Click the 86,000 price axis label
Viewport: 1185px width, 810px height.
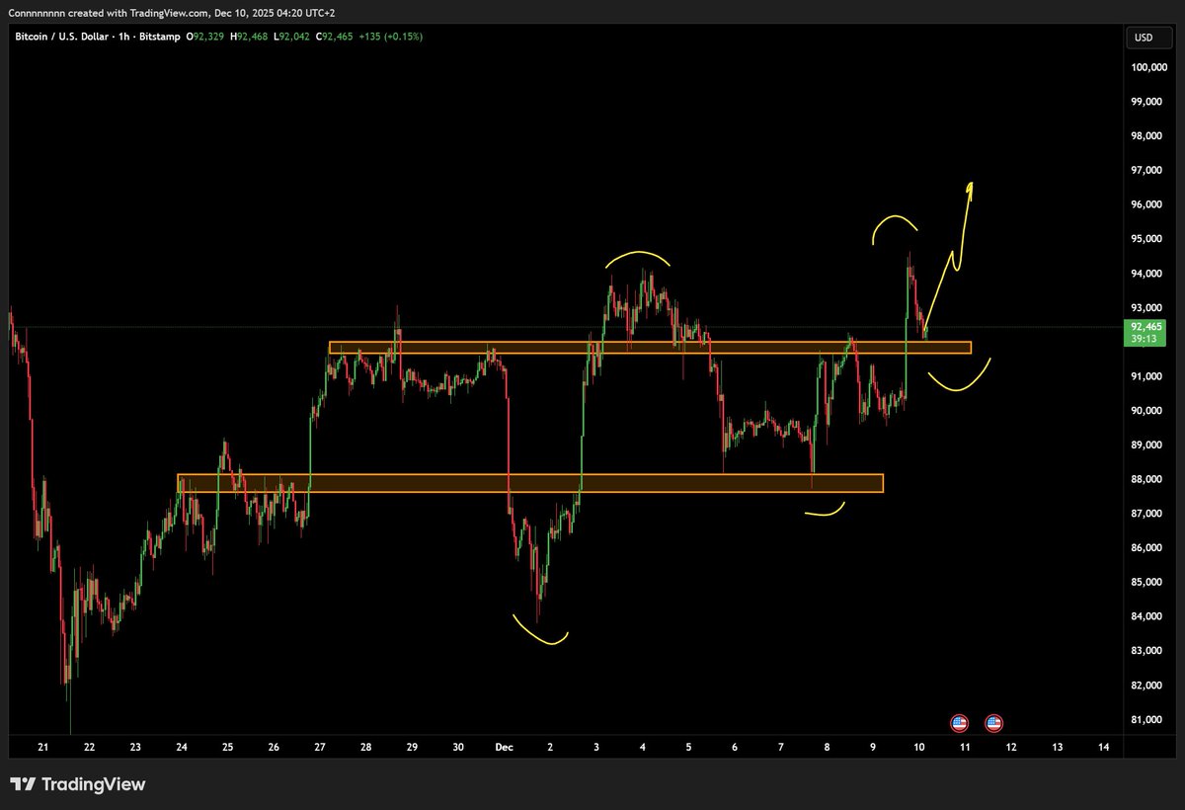(1148, 547)
